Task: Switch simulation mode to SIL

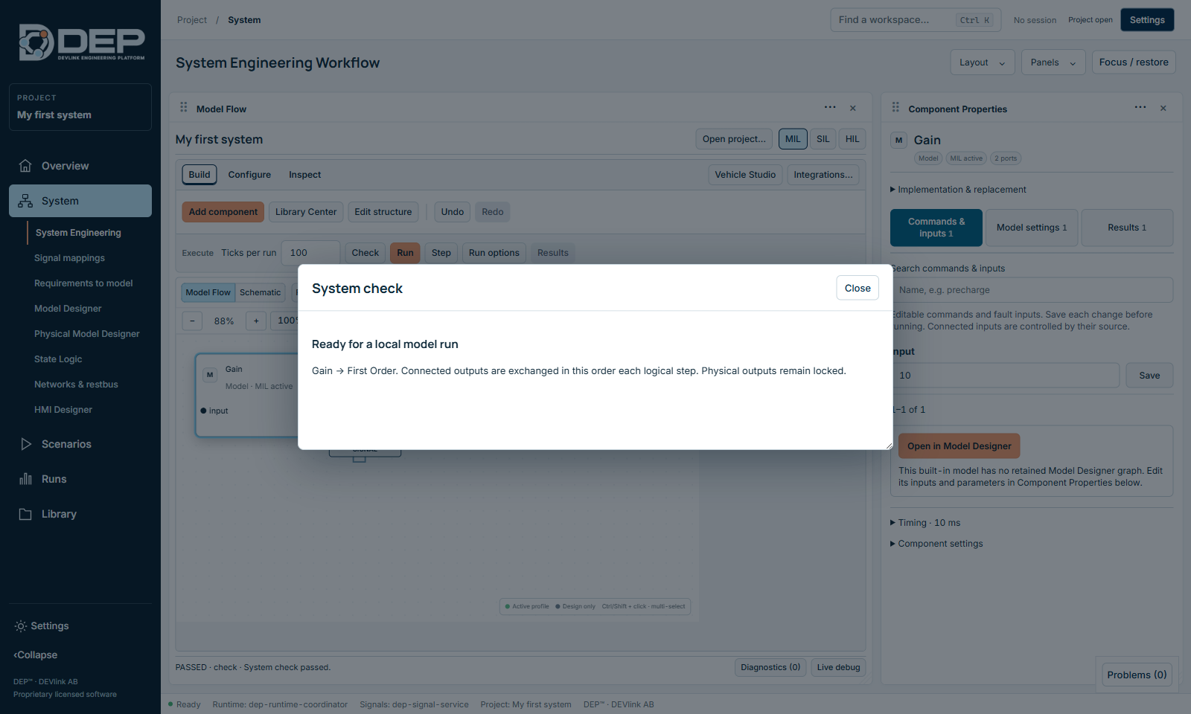Action: click(823, 139)
